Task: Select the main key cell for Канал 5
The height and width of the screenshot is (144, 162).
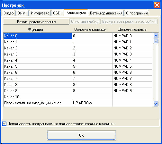Action: (92, 66)
